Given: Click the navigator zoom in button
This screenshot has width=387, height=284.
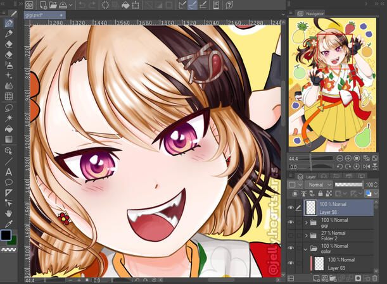Looking at the screenshot, I should click(x=348, y=158).
